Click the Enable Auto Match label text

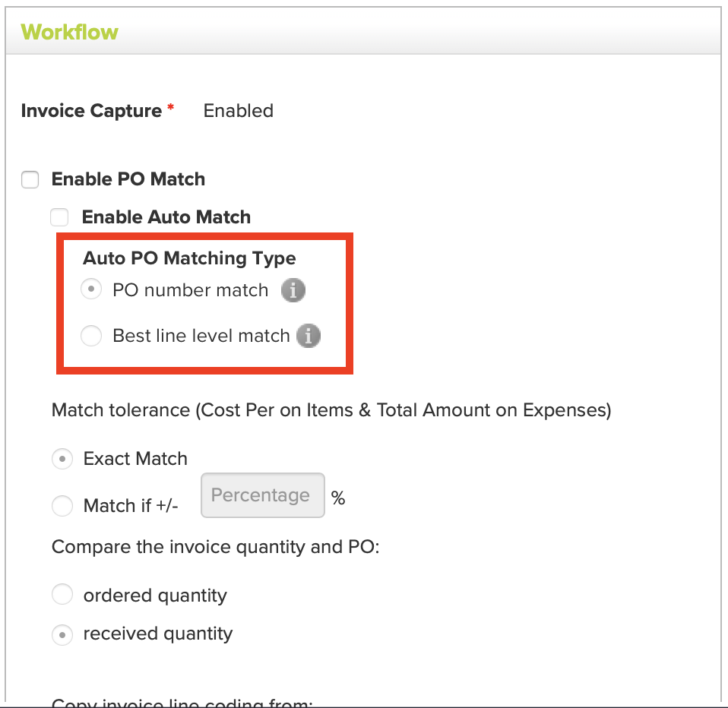pyautogui.click(x=166, y=217)
